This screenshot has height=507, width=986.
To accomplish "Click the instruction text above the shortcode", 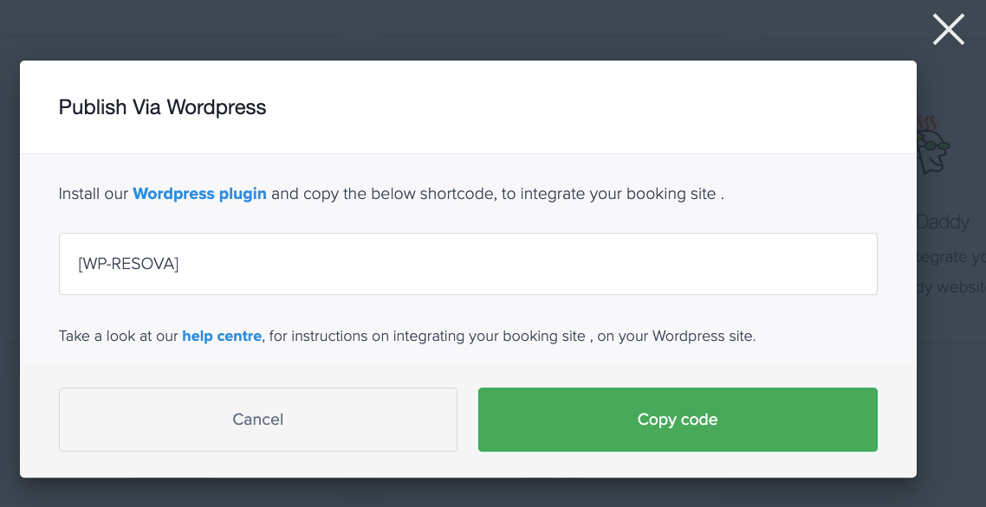I will click(391, 193).
